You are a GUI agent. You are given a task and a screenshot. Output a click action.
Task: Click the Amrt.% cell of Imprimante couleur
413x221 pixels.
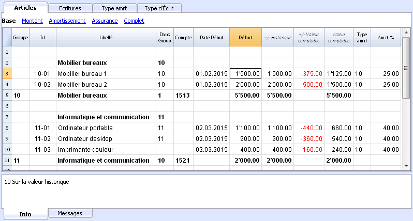point(386,150)
